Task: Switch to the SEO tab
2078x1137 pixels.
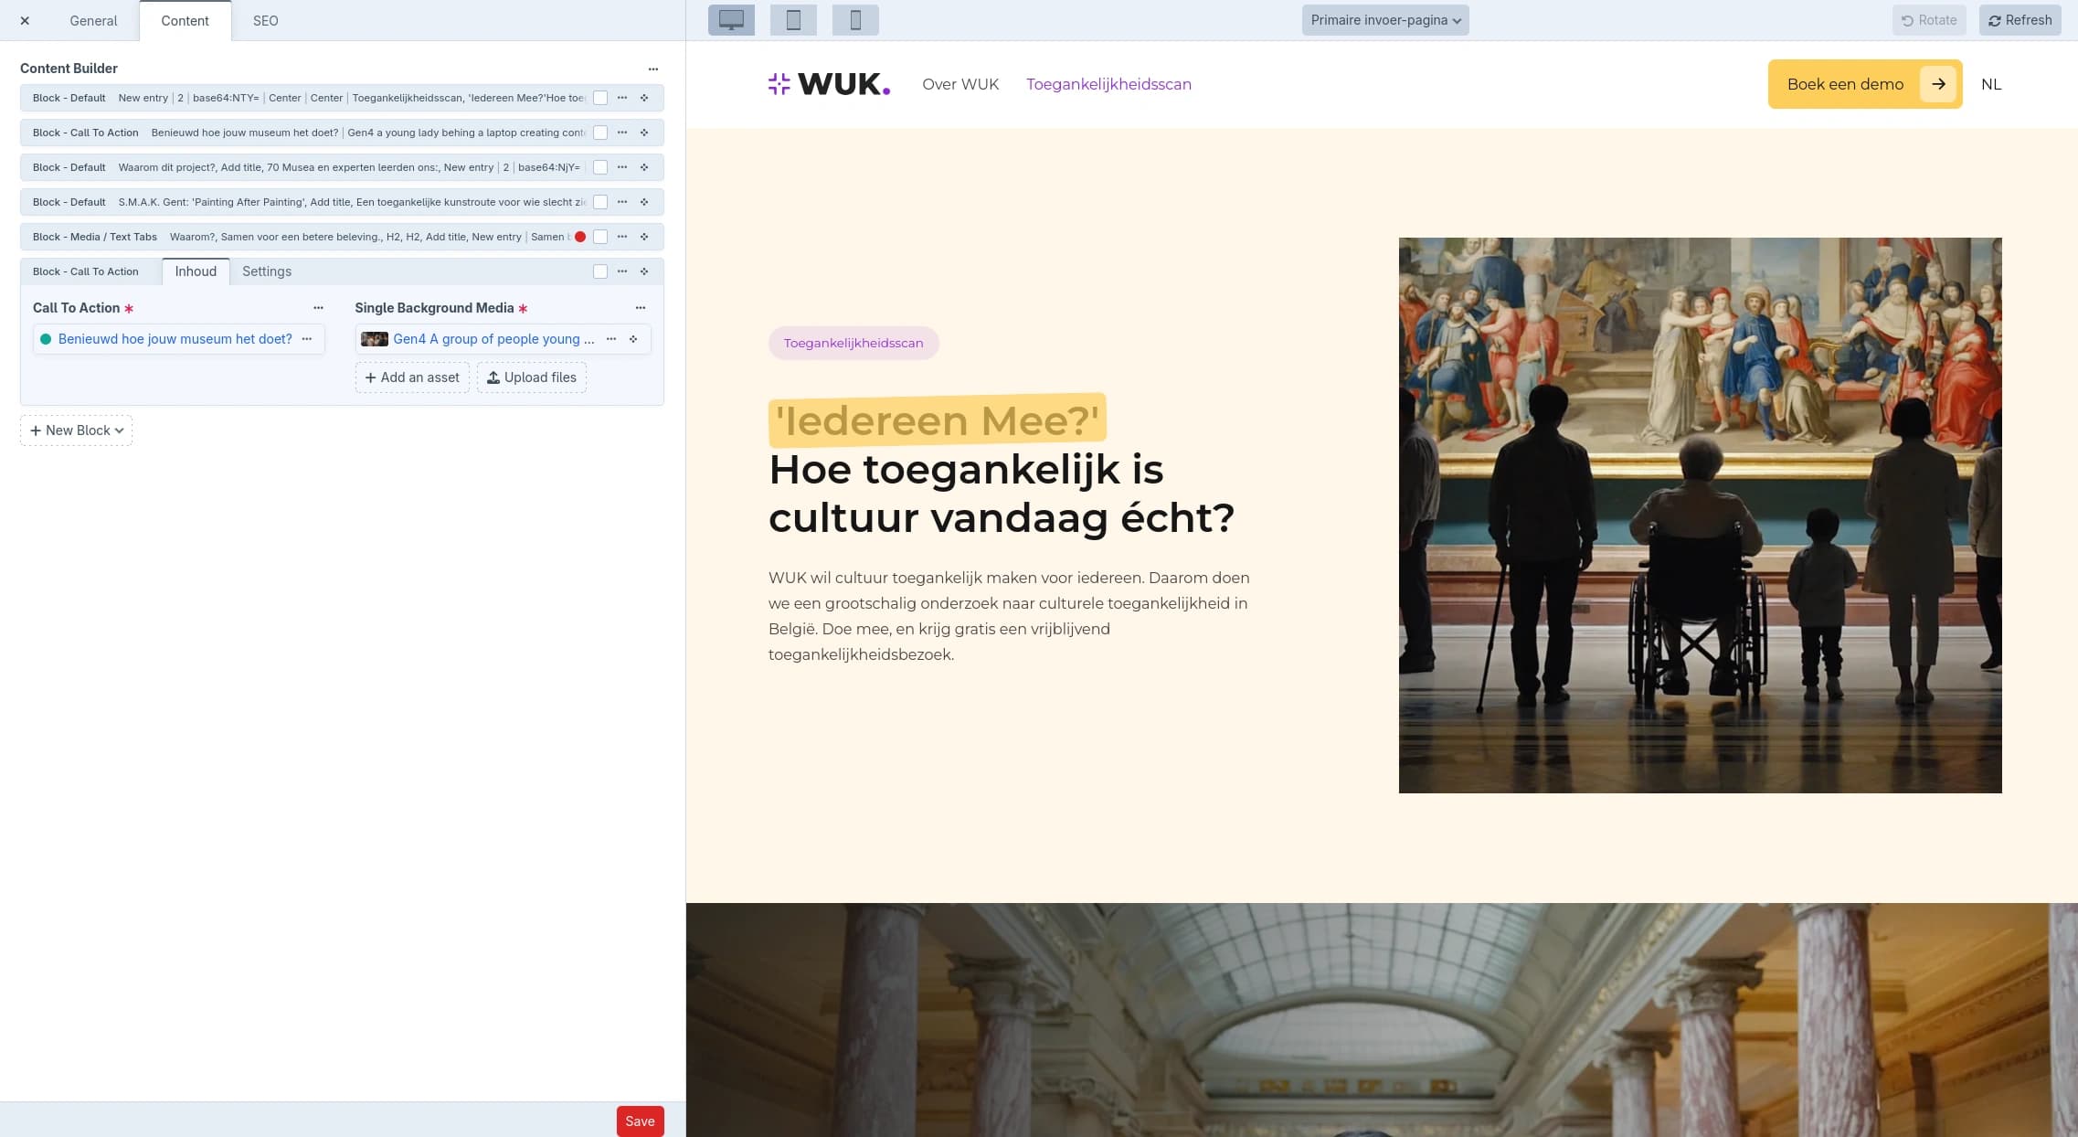Action: (266, 20)
